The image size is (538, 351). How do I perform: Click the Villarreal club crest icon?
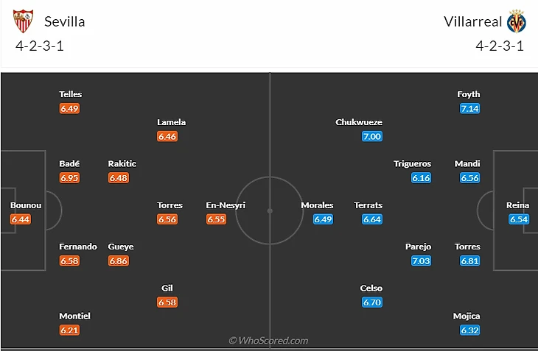tap(516, 21)
